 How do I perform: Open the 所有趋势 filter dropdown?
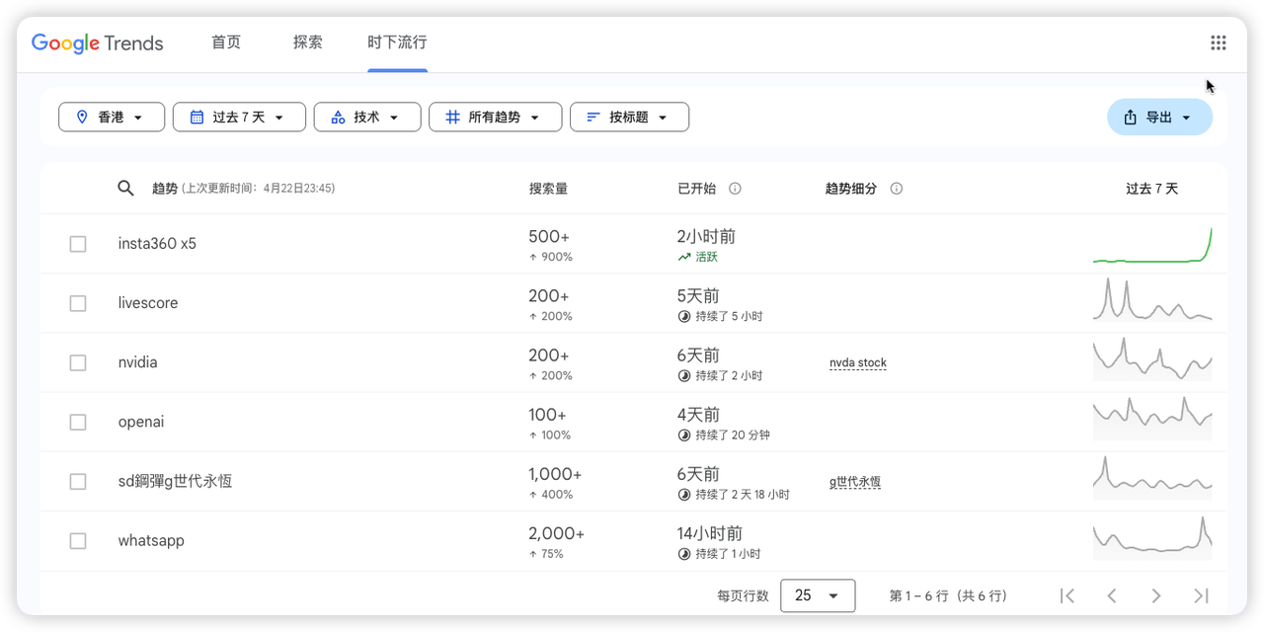point(495,117)
